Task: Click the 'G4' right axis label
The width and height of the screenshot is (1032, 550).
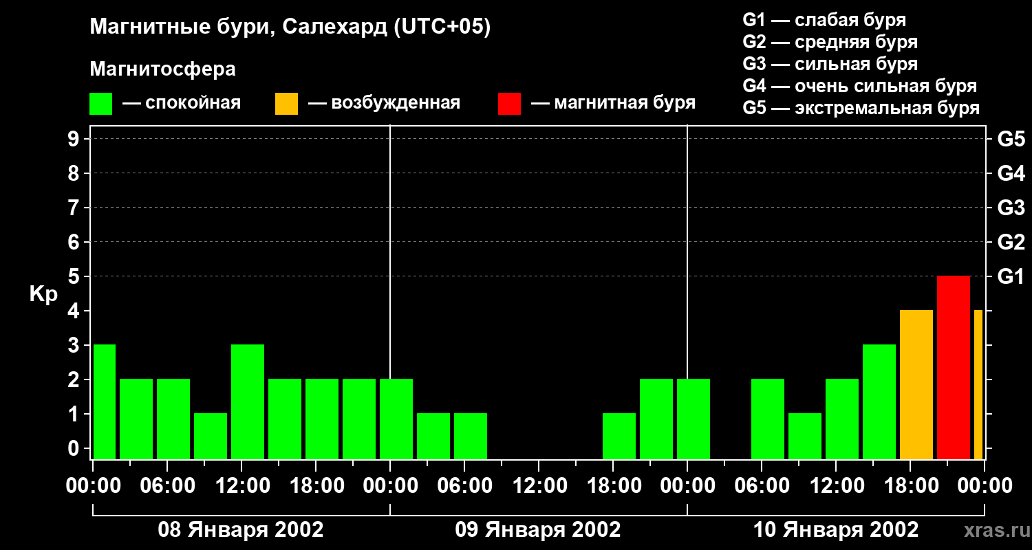Action: (1011, 173)
